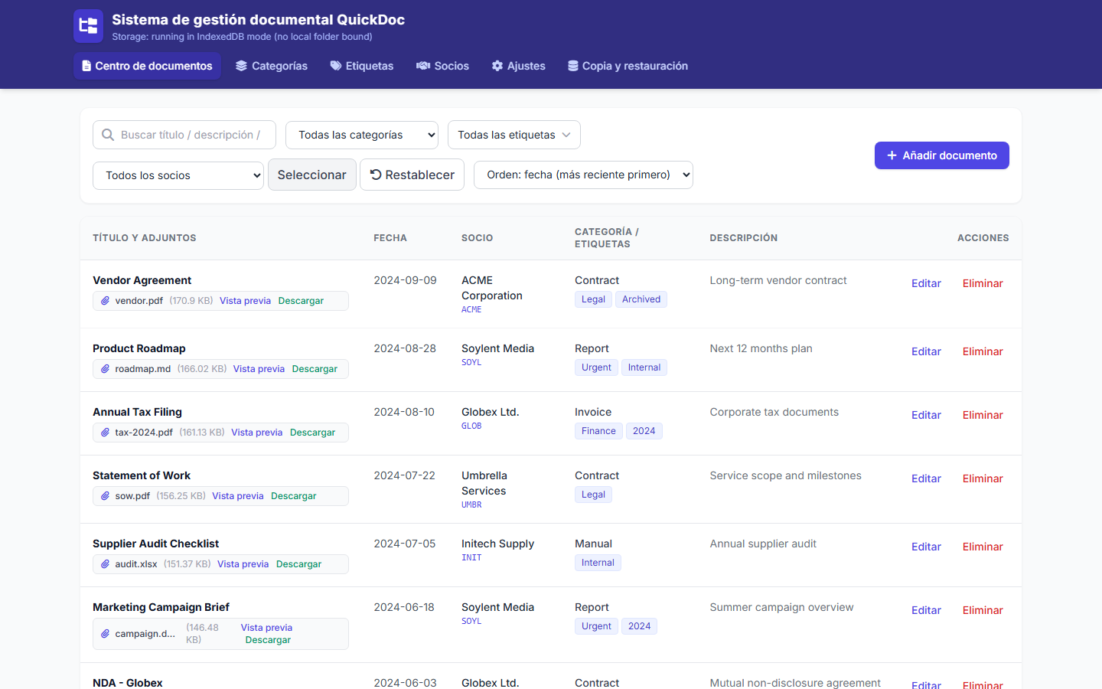Viewport: 1102px width, 689px height.
Task: Click the 2024 tag on Marketing Campaign Brief
Action: pyautogui.click(x=639, y=626)
